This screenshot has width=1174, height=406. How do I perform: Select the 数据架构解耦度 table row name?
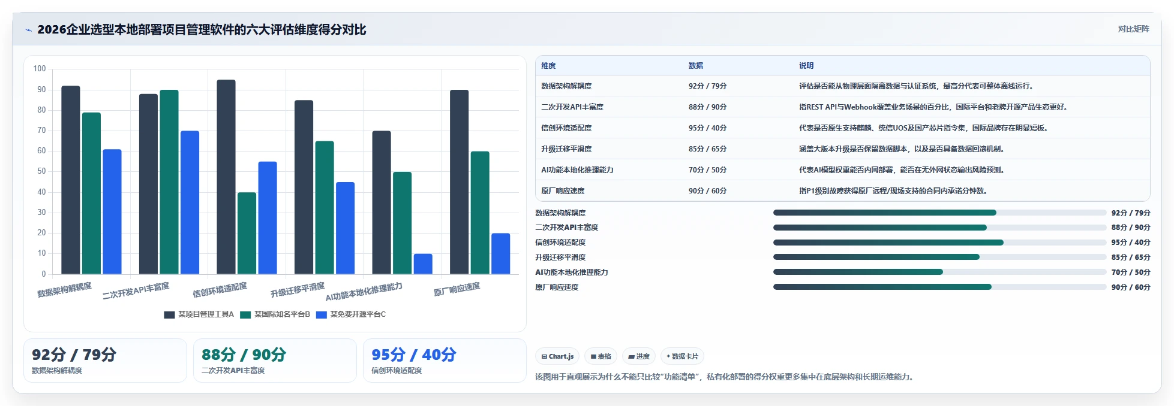click(x=566, y=86)
